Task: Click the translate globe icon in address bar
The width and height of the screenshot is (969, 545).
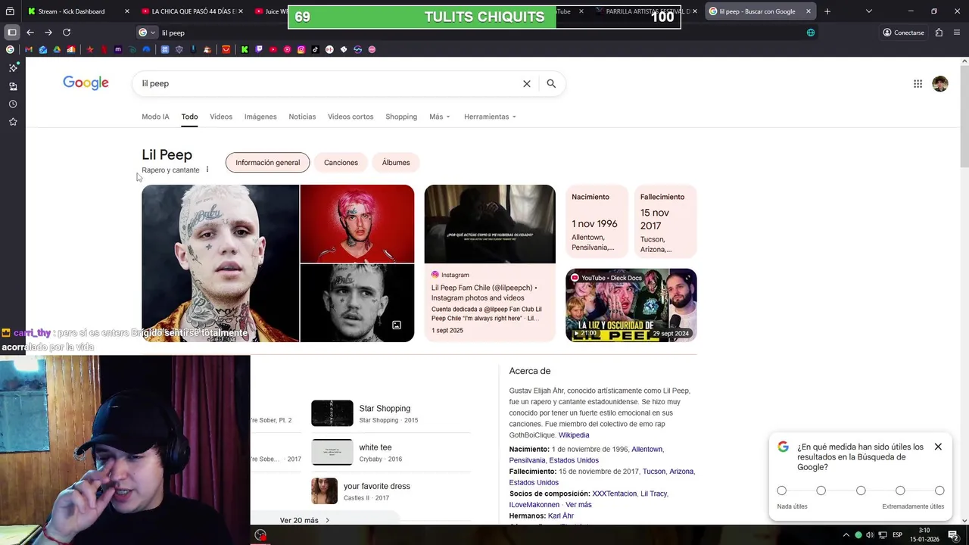Action: [x=811, y=33]
